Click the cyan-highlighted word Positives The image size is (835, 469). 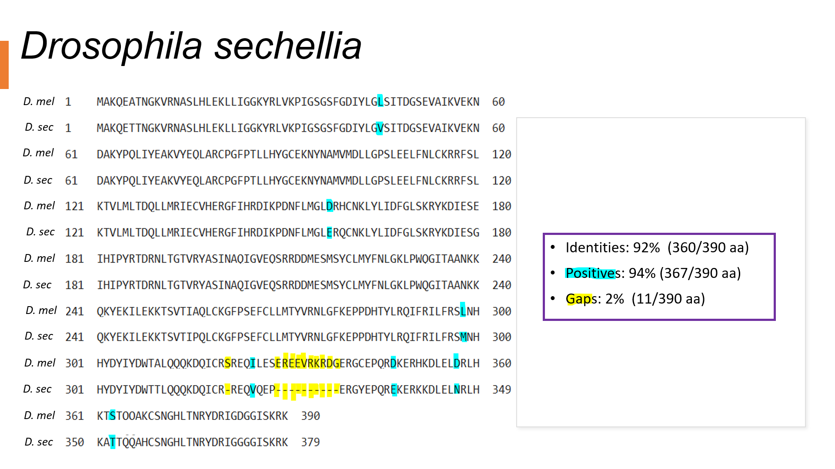[590, 273]
